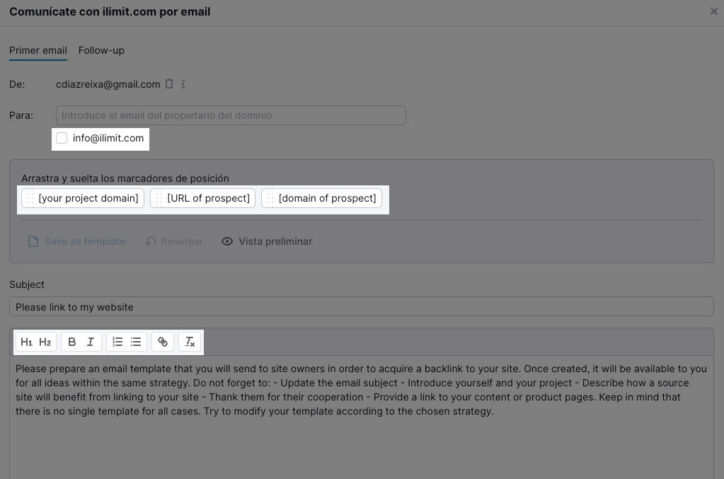Viewport: 724px width, 479px height.
Task: Switch to the Follow-up tab
Action: coord(101,50)
